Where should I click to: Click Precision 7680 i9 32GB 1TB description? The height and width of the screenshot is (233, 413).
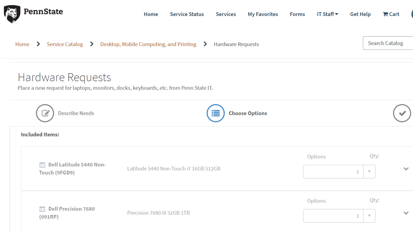click(x=158, y=213)
